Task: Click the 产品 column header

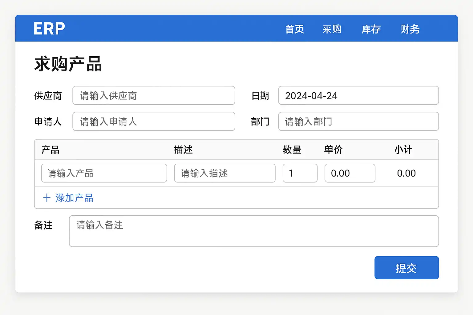Action: [x=51, y=150]
